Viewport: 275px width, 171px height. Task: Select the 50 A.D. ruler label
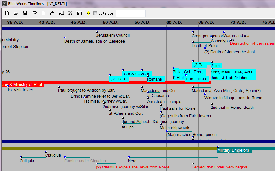click(x=110, y=23)
